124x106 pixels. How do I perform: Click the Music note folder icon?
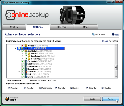26,77
